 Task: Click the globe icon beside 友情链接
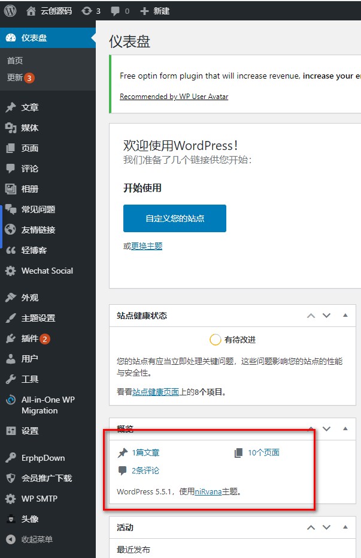pos(11,230)
